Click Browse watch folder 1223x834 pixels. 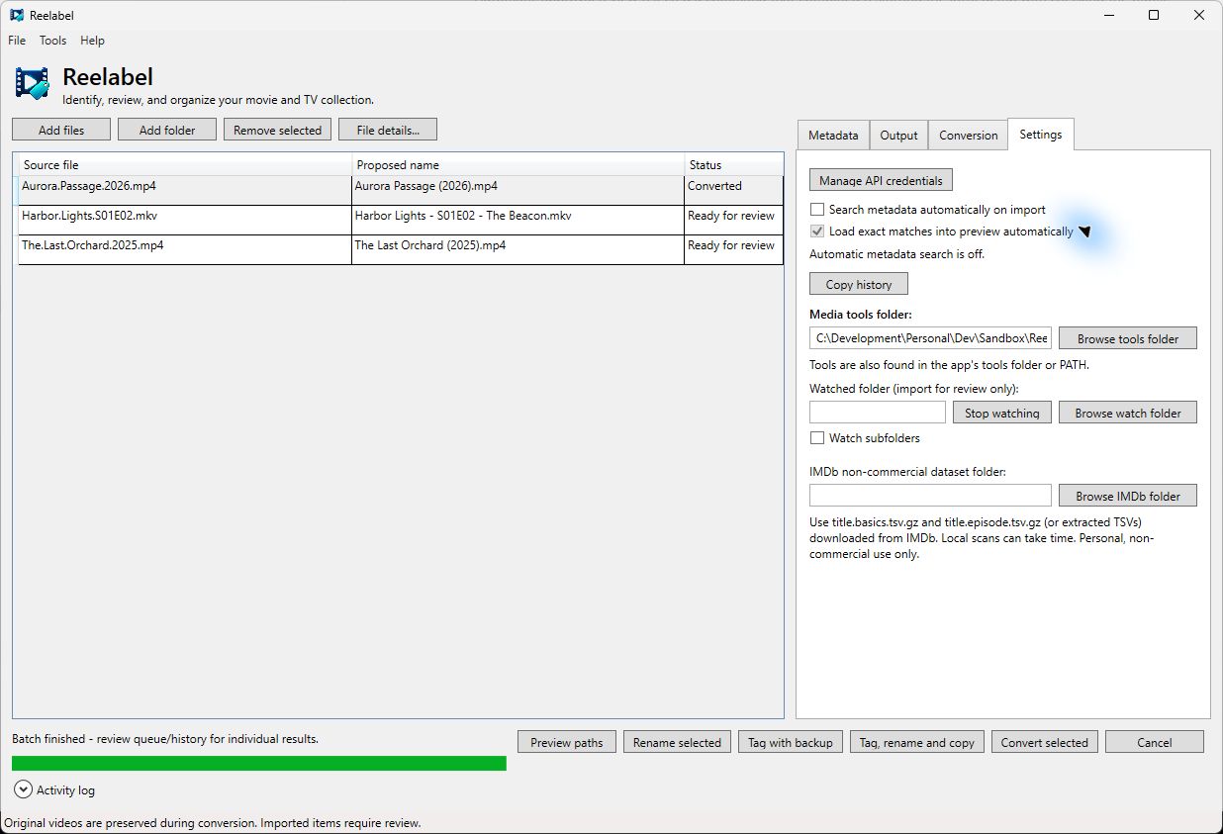[x=1128, y=413]
